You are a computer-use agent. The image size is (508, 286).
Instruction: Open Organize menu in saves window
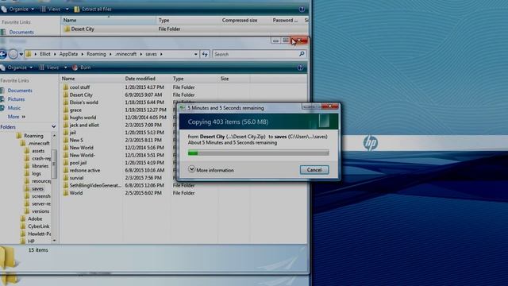pyautogui.click(x=17, y=68)
